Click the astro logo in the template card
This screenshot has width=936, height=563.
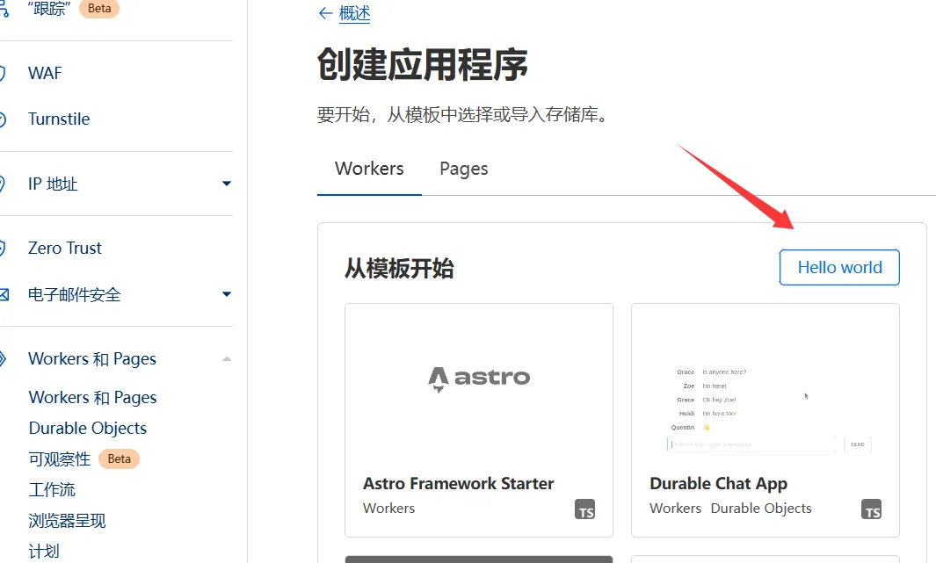479,379
